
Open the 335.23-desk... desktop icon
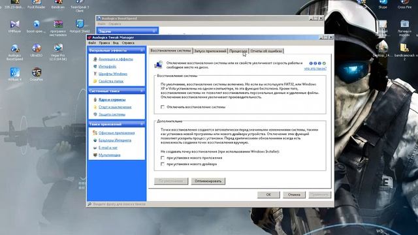coord(14,4)
